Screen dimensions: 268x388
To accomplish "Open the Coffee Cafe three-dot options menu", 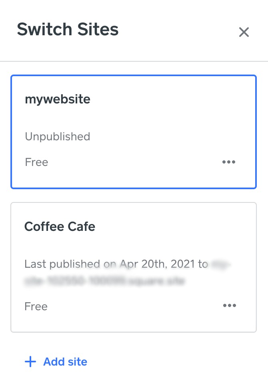I will [x=230, y=306].
